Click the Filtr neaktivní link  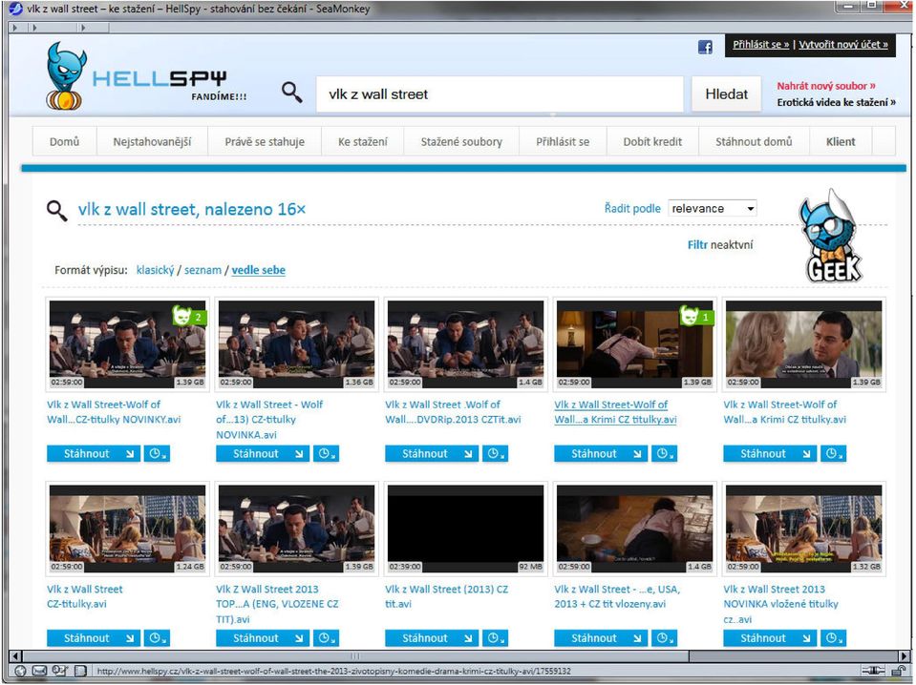[720, 244]
